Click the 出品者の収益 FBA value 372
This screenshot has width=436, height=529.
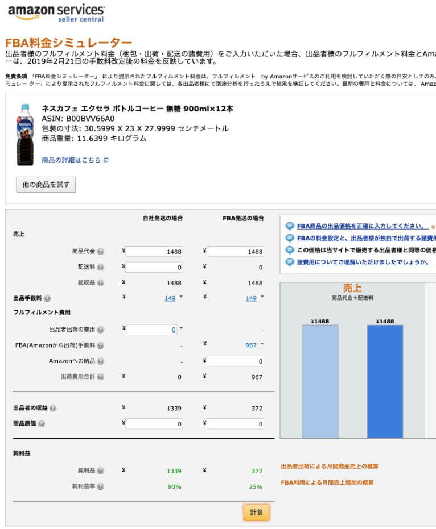tap(257, 408)
